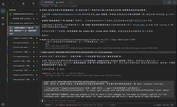Screen dimensions: 177x107
Task: Open the '[[local-dev-db]]' session
Action: [23, 47]
